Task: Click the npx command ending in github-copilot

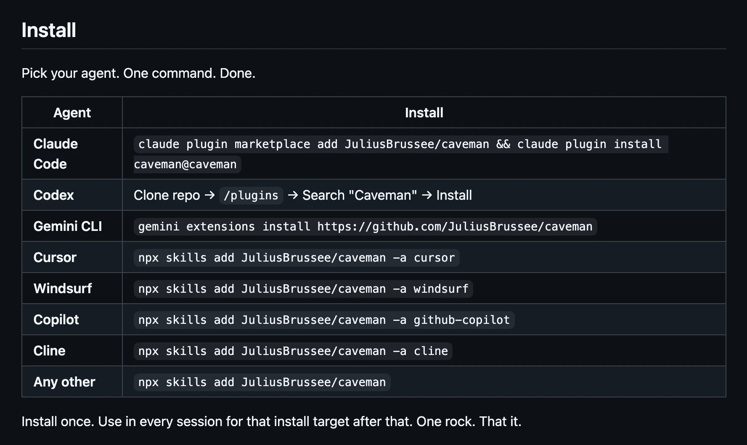Action: point(323,320)
